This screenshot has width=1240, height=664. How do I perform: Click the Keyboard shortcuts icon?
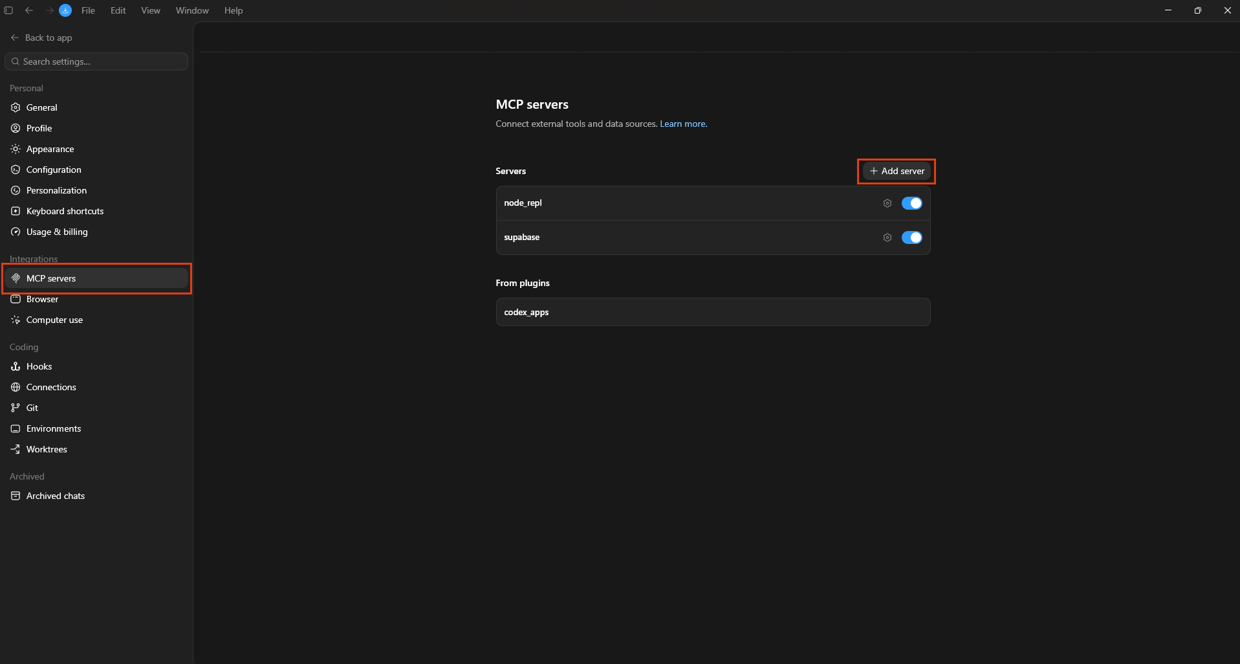pos(16,211)
